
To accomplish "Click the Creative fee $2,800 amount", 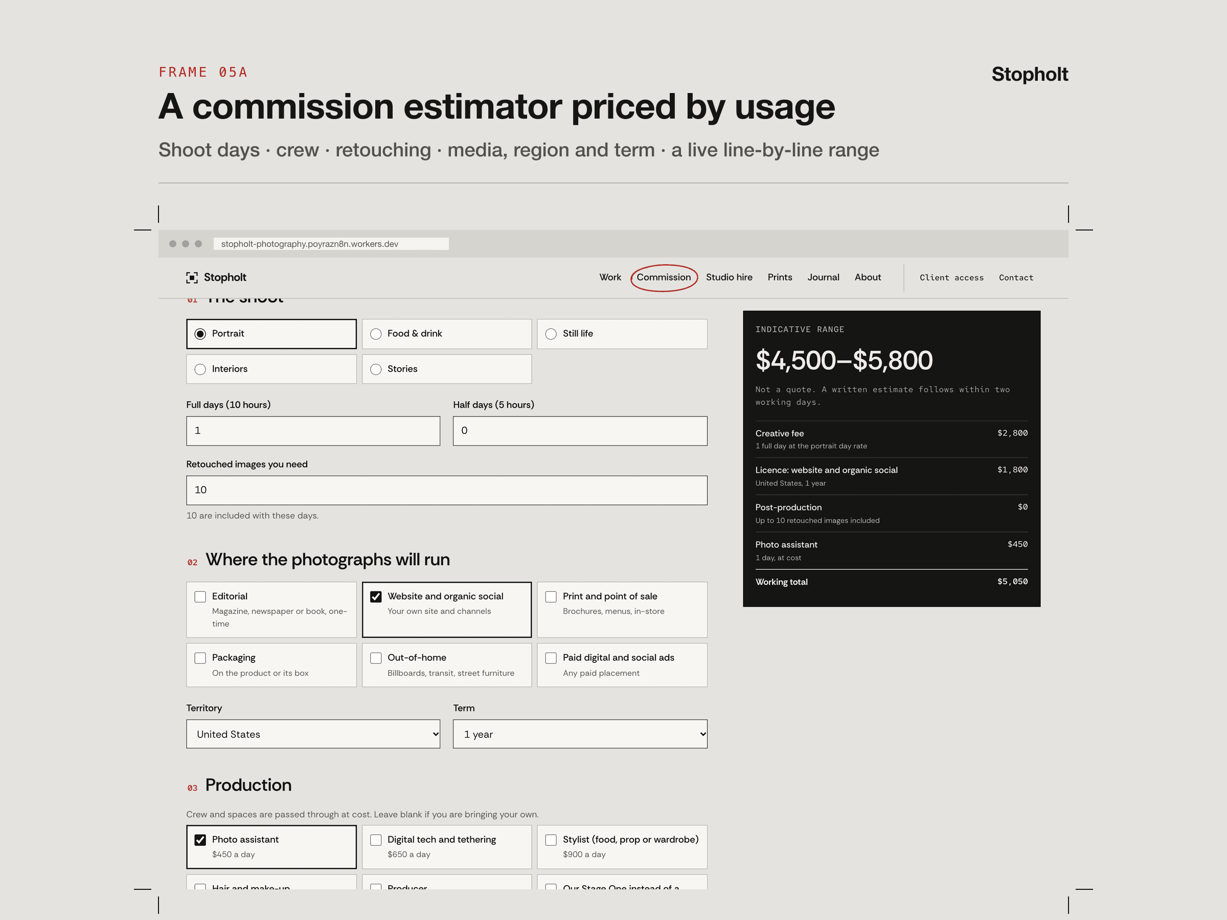I will pyautogui.click(x=1012, y=433).
